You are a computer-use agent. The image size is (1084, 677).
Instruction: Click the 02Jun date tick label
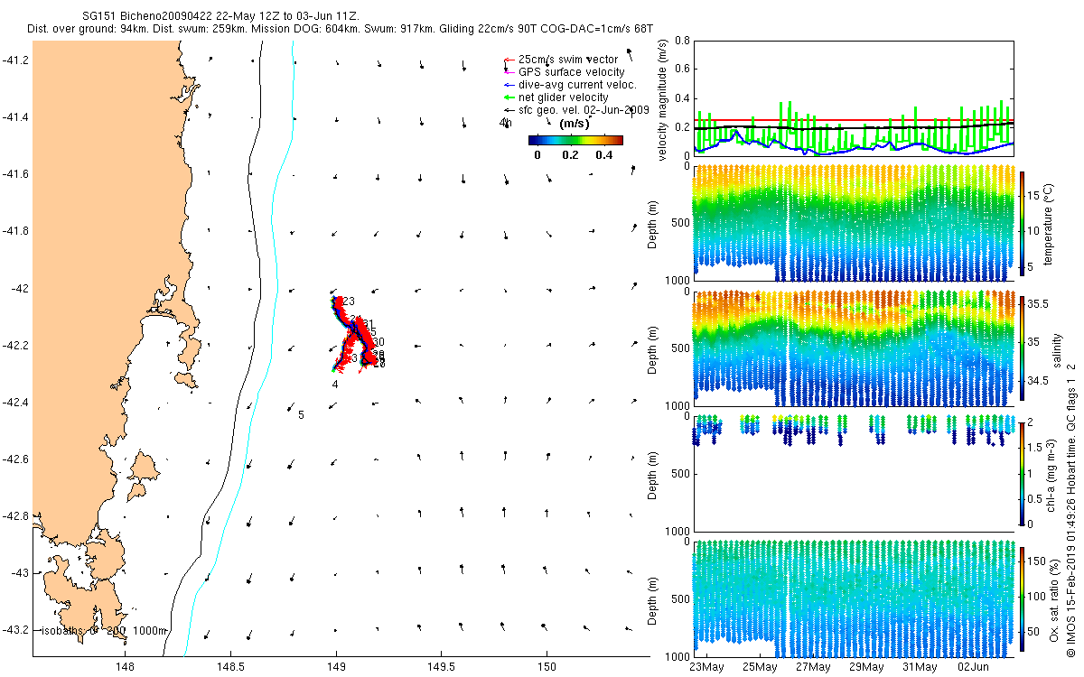[974, 667]
